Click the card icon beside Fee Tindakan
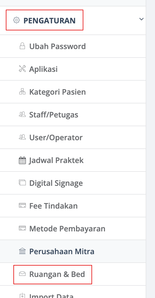The width and height of the screenshot is (155, 298). pos(22,206)
